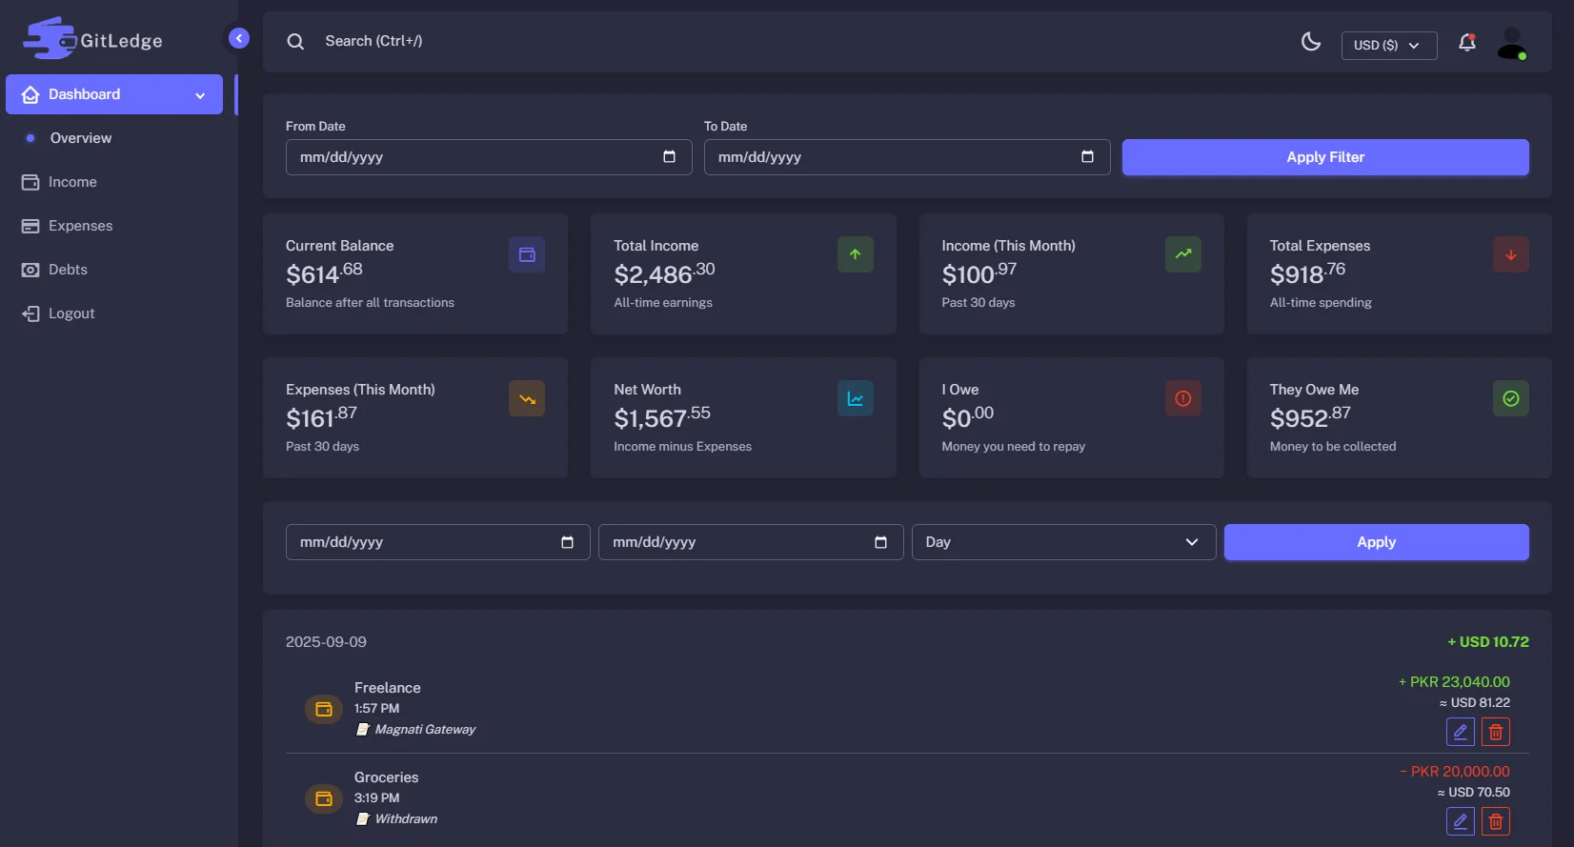Collapse the Dashboard menu chevron
The width and height of the screenshot is (1574, 847).
click(x=200, y=95)
